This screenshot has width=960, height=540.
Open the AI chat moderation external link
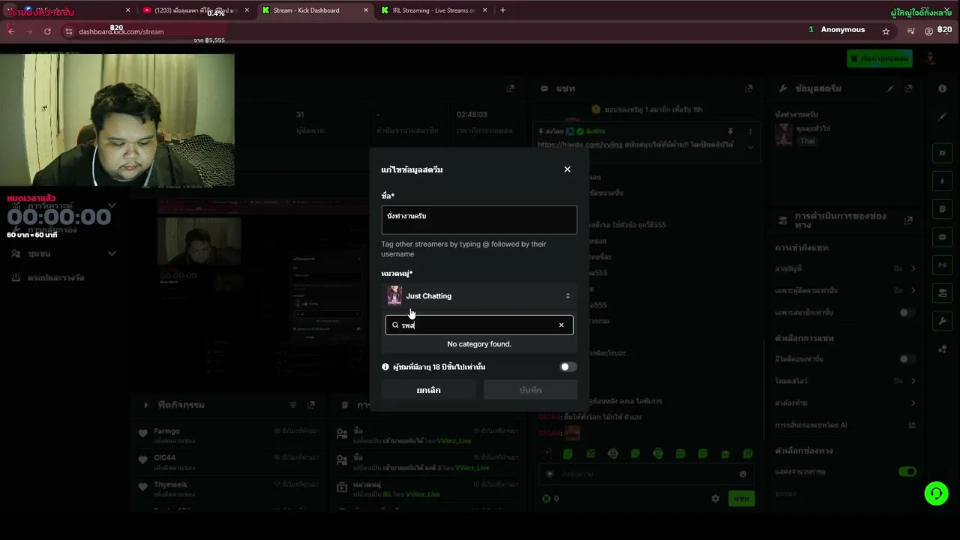click(912, 425)
